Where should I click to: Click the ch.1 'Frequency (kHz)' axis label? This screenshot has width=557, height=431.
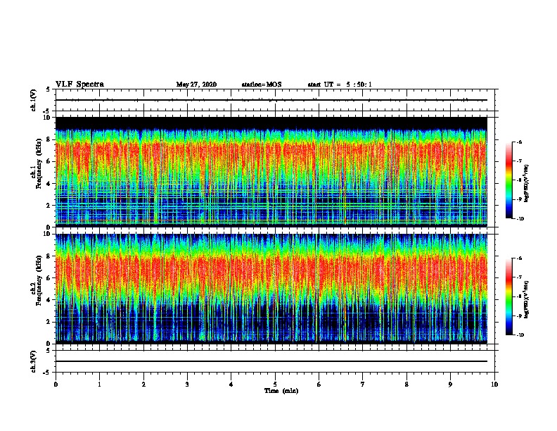tap(39, 163)
